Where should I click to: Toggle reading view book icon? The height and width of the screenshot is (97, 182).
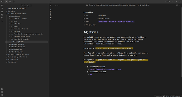pos(177,5)
